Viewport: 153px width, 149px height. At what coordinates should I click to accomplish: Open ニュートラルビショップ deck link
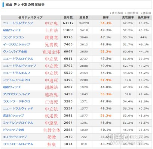pos(19,66)
